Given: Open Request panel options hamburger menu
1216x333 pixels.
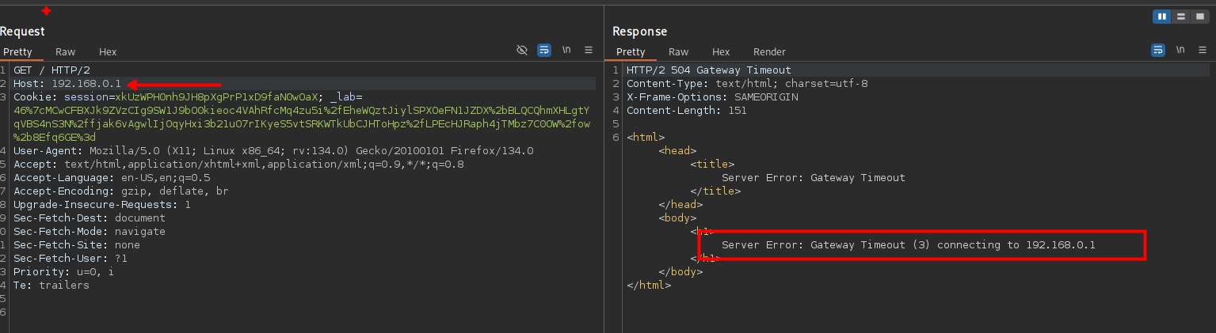Looking at the screenshot, I should [589, 50].
